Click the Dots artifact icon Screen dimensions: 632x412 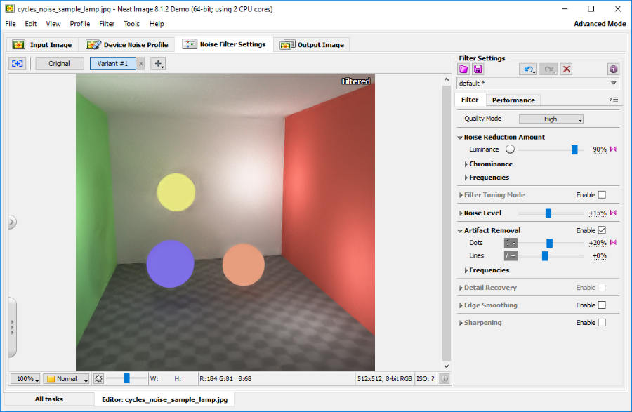tap(511, 243)
